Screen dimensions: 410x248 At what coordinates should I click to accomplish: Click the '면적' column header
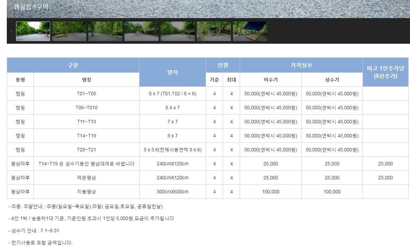pos(173,72)
